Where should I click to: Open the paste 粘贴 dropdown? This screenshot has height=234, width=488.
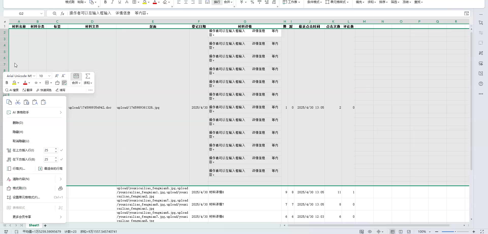pos(82,2)
